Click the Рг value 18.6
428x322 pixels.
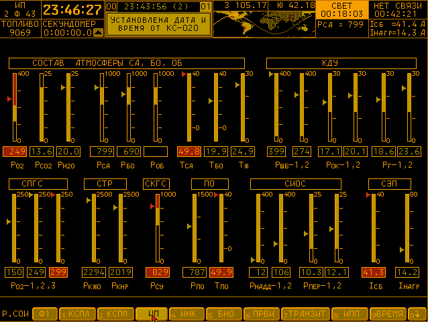[x=384, y=152]
